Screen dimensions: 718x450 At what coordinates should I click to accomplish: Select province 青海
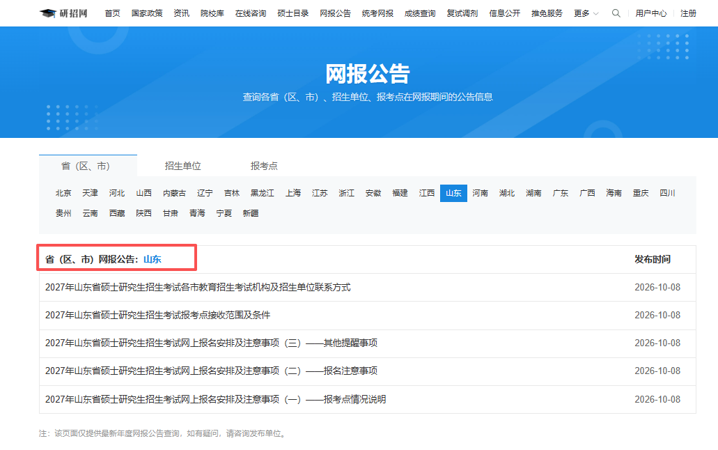pos(197,213)
